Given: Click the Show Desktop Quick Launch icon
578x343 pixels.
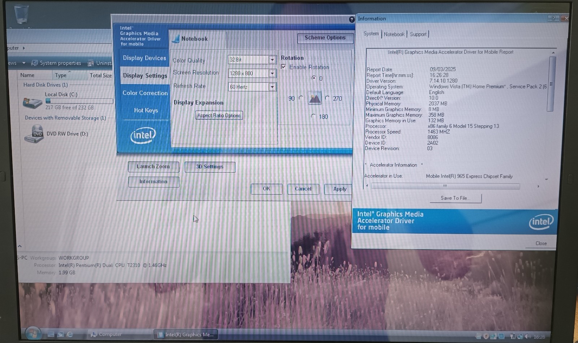Looking at the screenshot, I should point(51,334).
